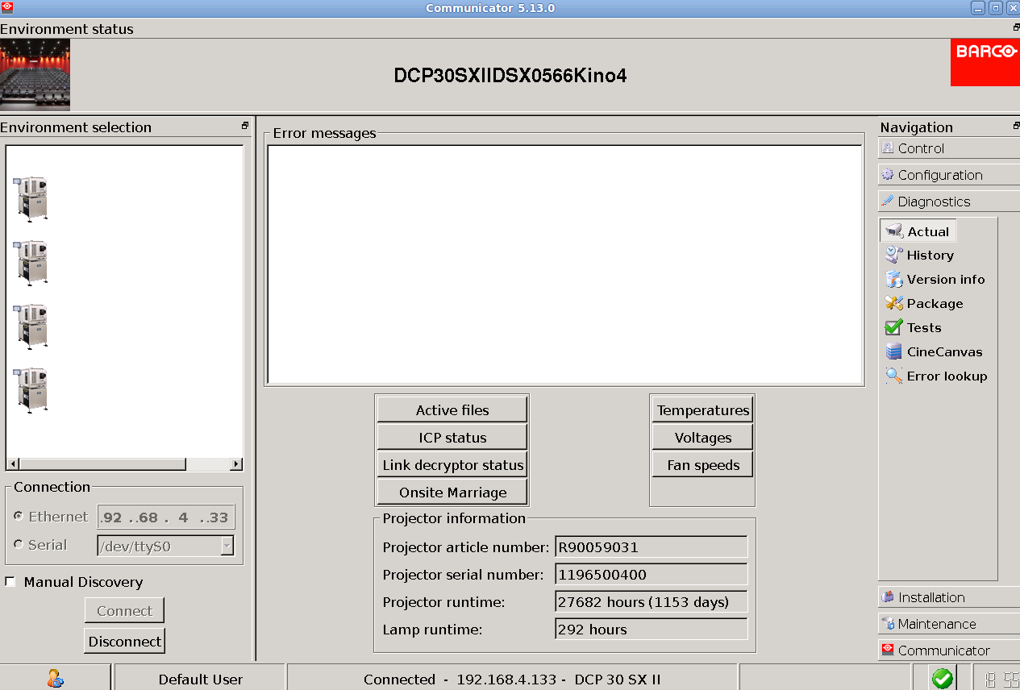Click the Active files button
Viewport: 1020px width, 690px height.
pyautogui.click(x=452, y=410)
